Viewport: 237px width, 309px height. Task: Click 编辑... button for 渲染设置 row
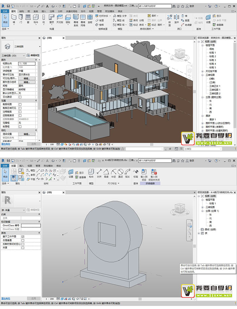pyautogui.click(x=27, y=134)
